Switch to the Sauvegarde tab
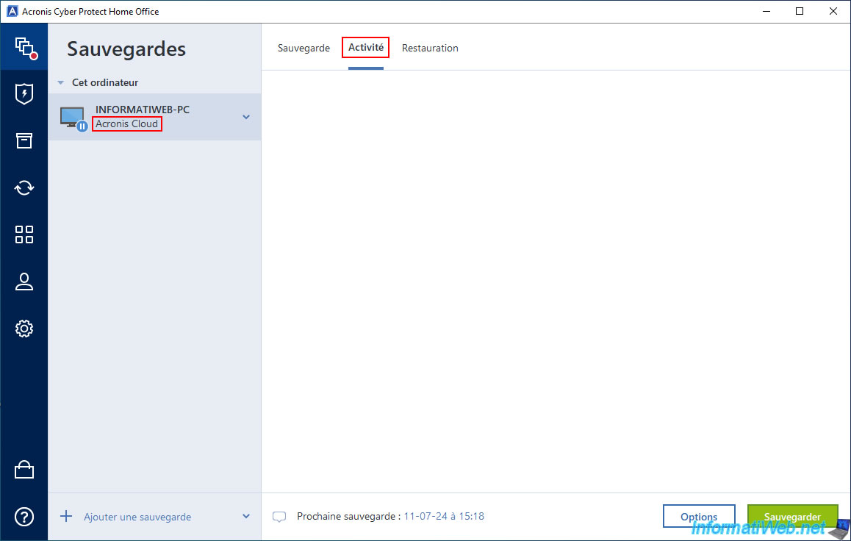Screen dimensions: 851x541 (304, 48)
